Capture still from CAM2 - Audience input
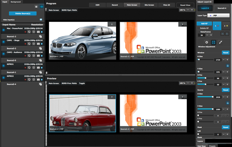The height and width of the screenshot is (147, 232). [38, 56]
